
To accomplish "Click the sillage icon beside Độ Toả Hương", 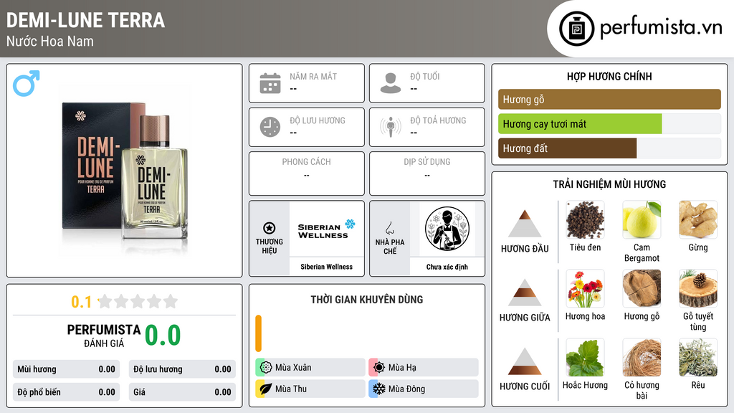I will 391,127.
